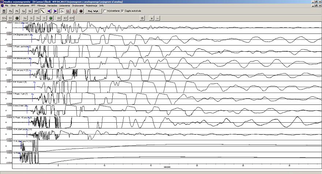The height and width of the screenshot is (174, 322).
Task: Click the SY+ scale button
Action: (x=4, y=18)
